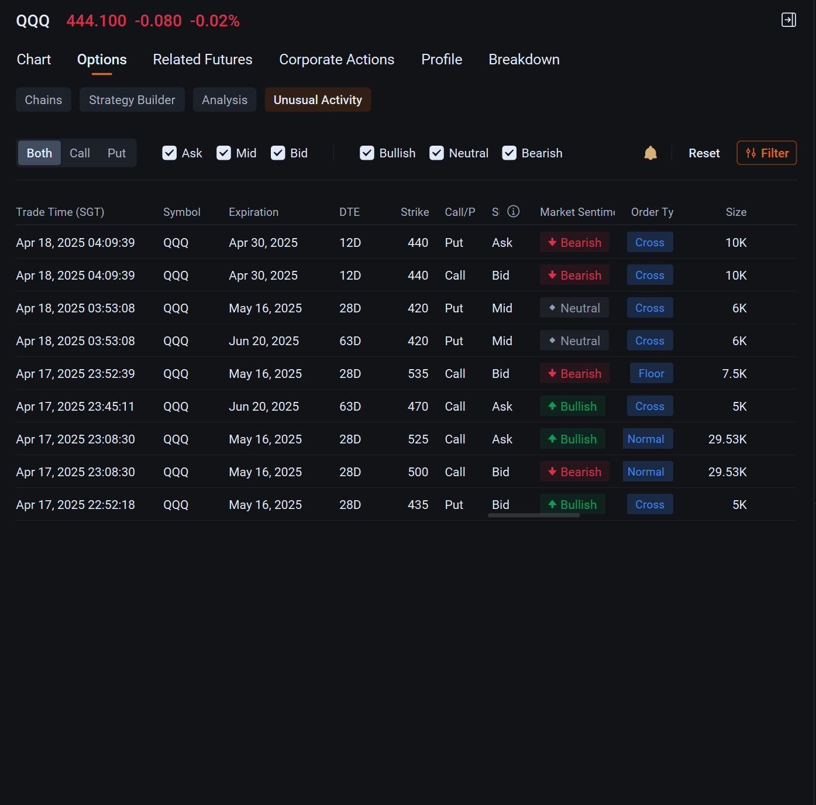Select the Both option type toggle
Screen dimensions: 816x805
[x=39, y=153]
